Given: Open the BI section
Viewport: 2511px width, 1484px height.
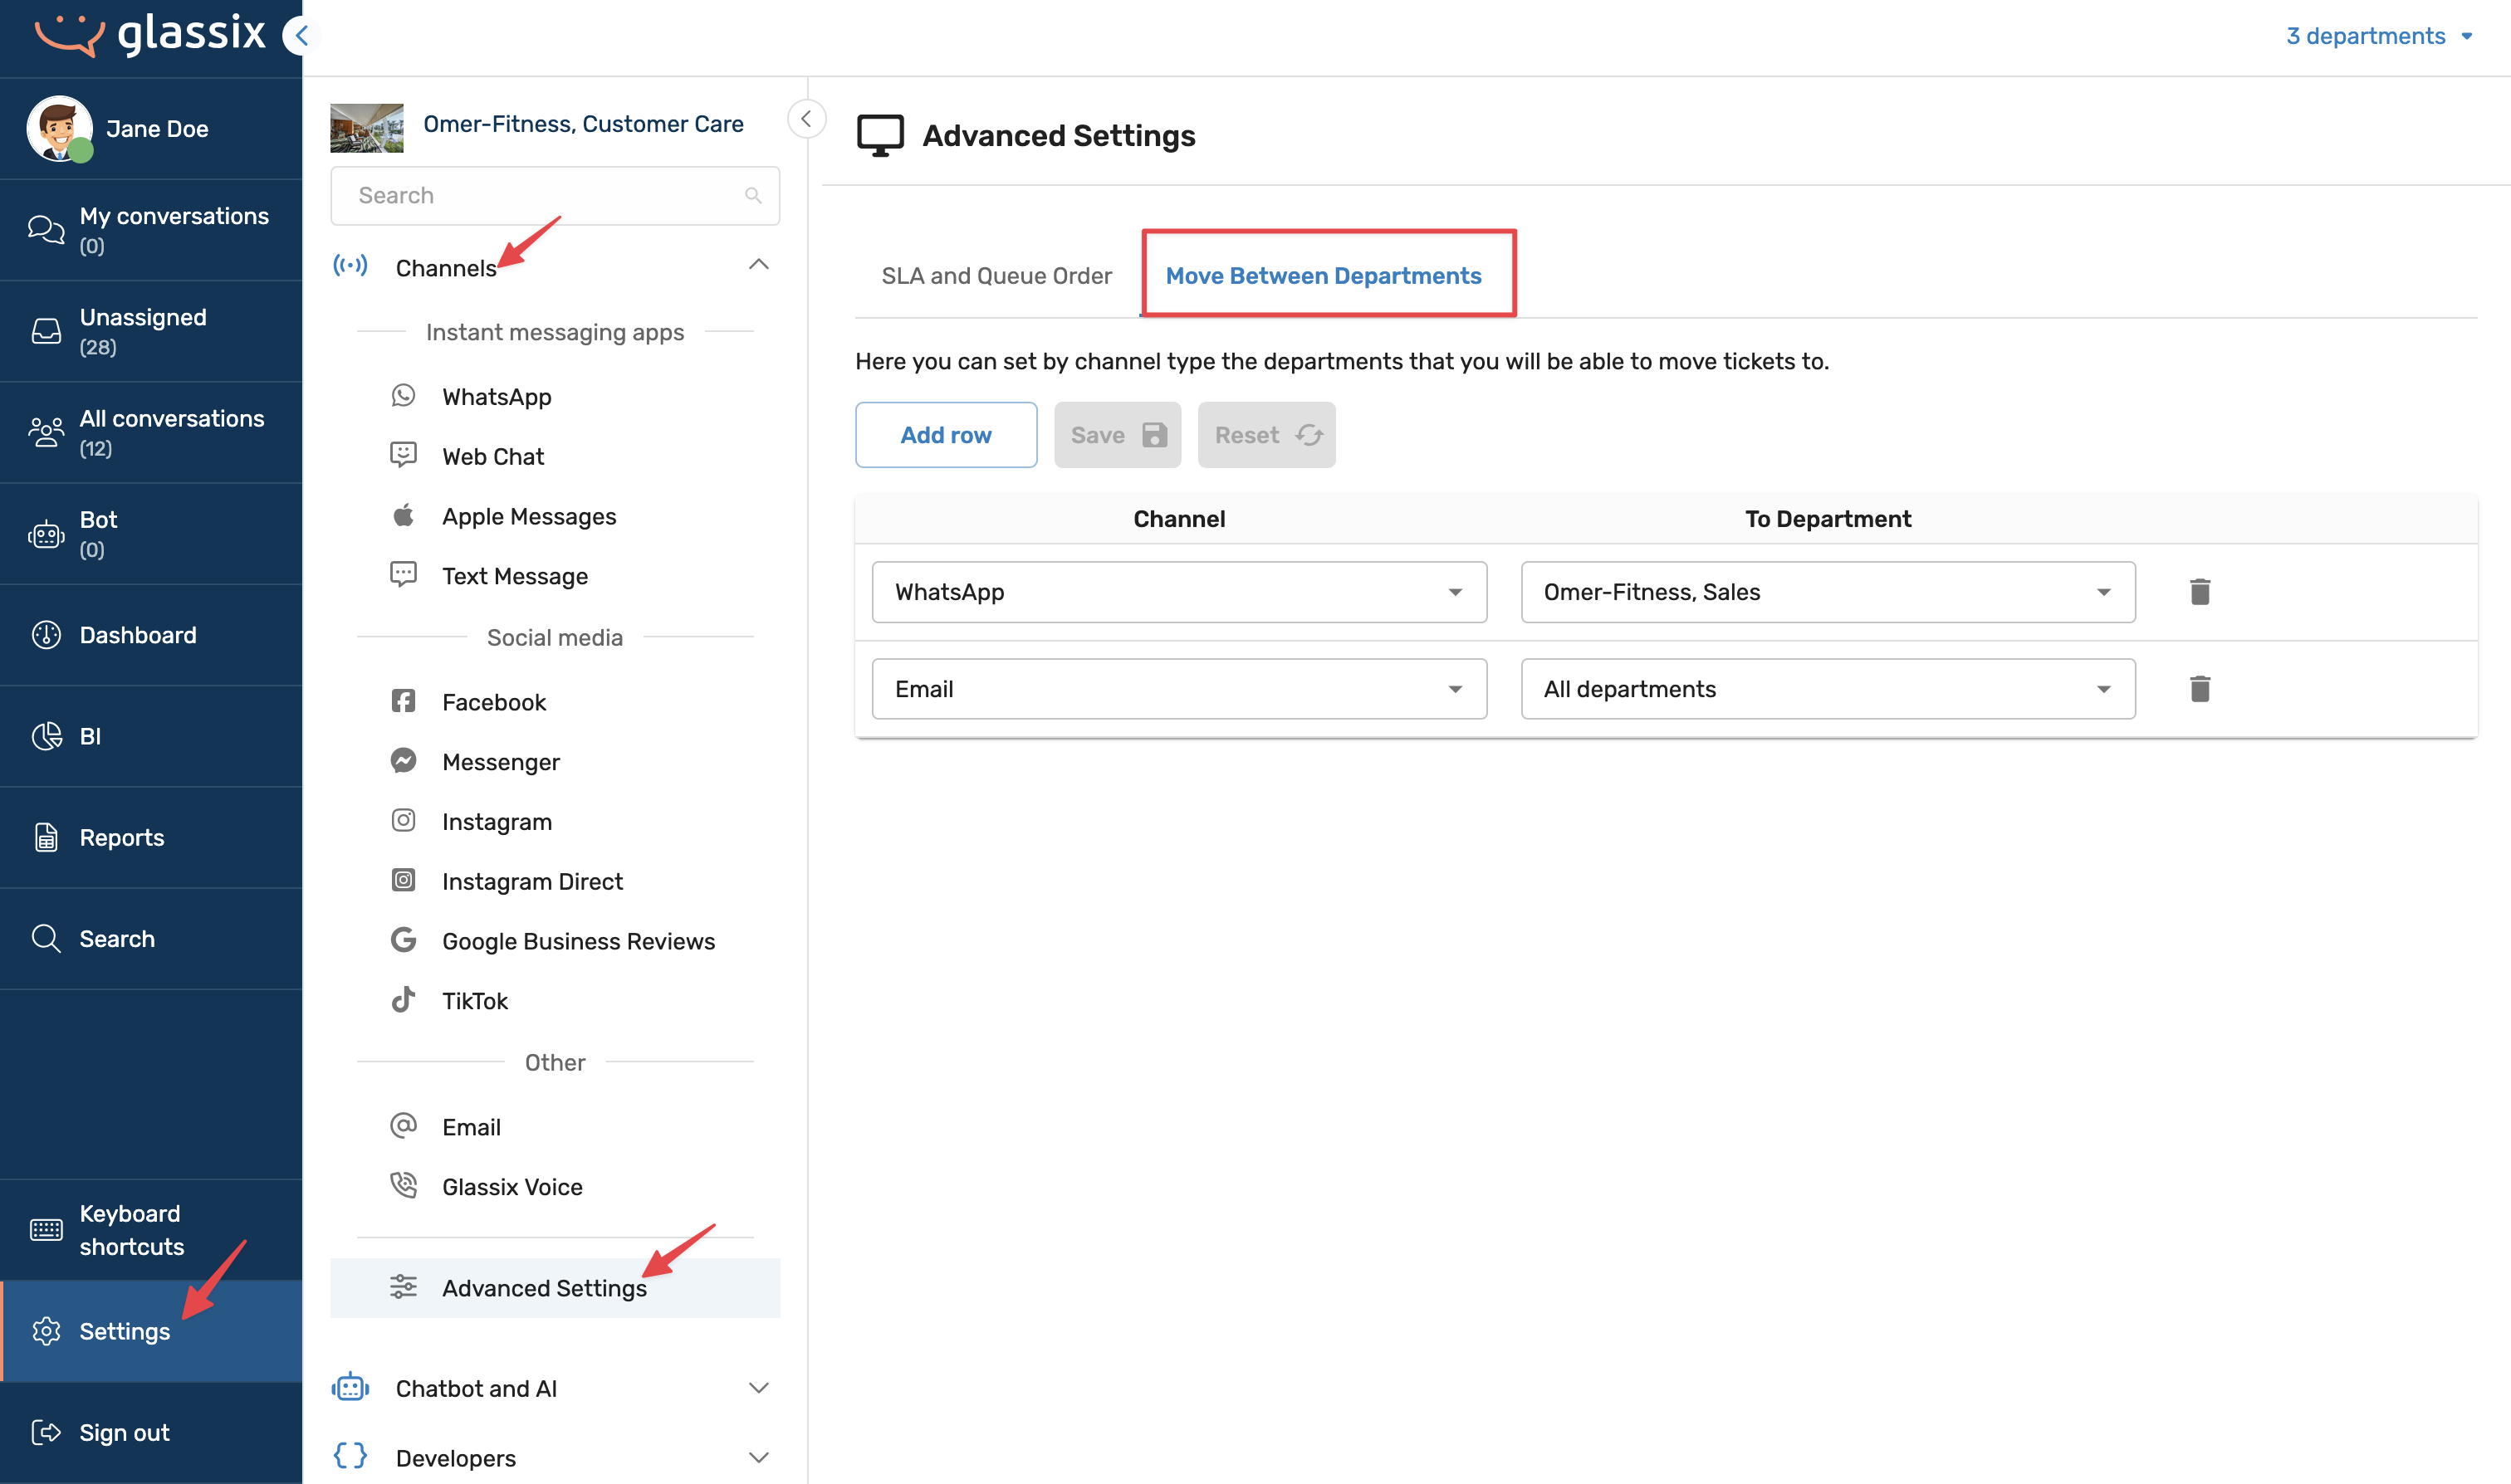Looking at the screenshot, I should (90, 736).
